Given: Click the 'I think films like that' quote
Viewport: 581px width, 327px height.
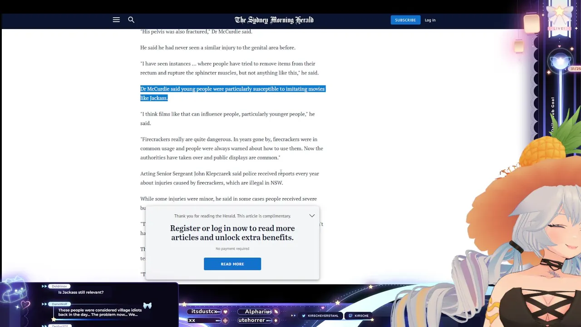Looking at the screenshot, I should pyautogui.click(x=227, y=119).
